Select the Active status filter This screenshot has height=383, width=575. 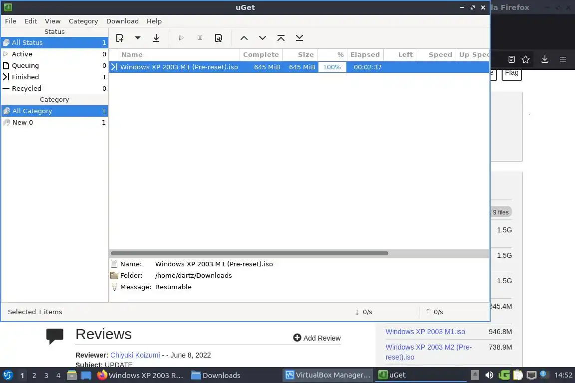click(x=54, y=54)
